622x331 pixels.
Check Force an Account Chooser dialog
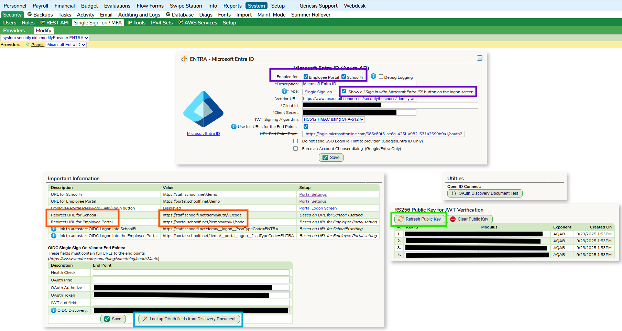pos(295,149)
